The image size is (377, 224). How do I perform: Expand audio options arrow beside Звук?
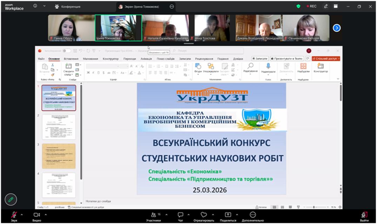(x=22, y=215)
